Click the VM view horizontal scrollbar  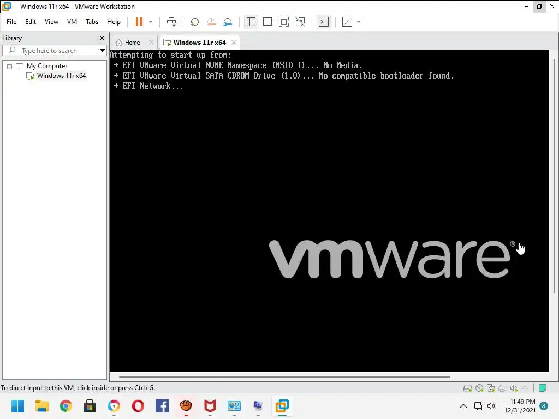click(x=284, y=376)
